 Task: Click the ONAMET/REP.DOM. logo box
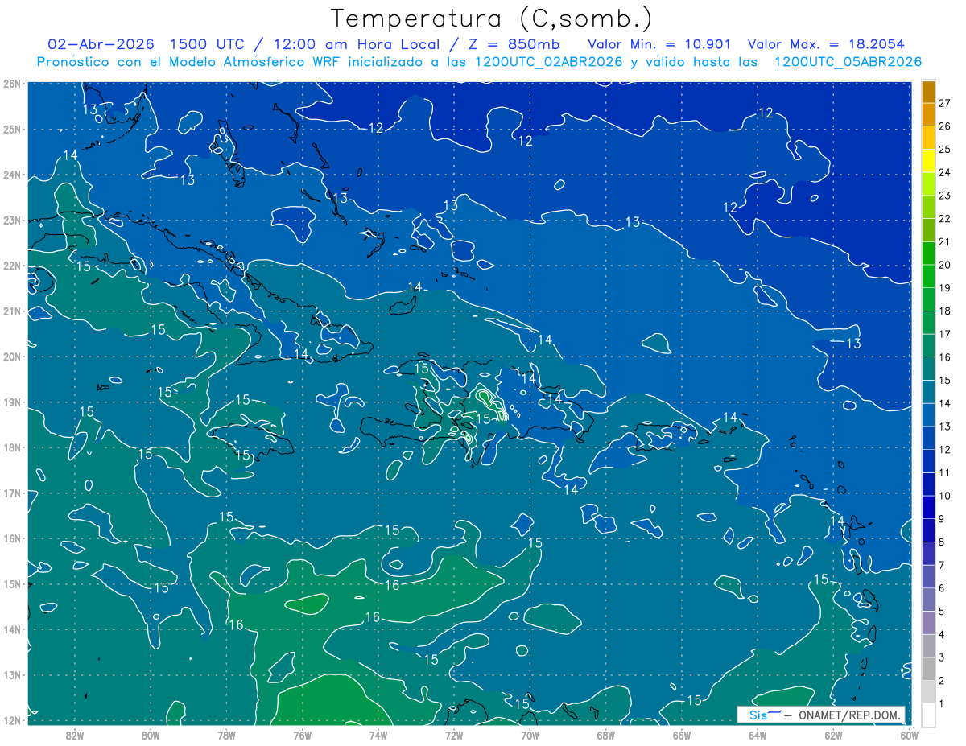pos(821,715)
